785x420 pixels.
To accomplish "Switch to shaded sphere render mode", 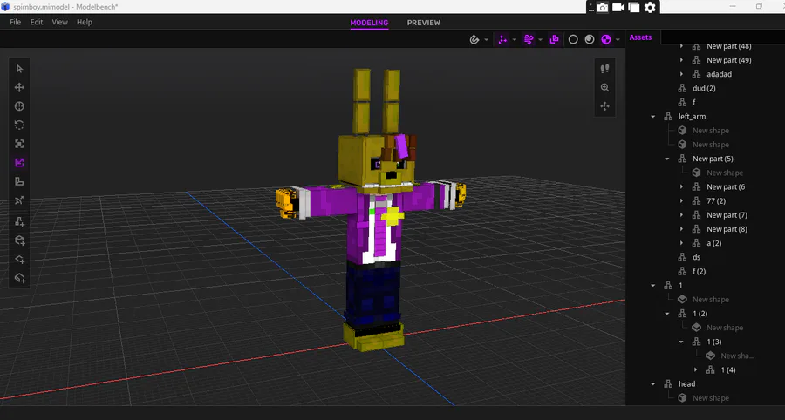I will tap(590, 39).
